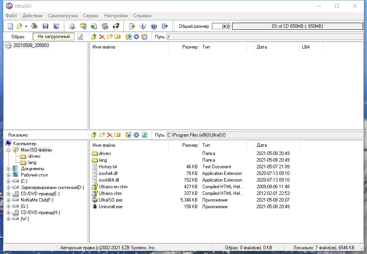Screen dimensions: 367x254
Task: Open the dropdown arrow beside Open
Action: [26, 26]
